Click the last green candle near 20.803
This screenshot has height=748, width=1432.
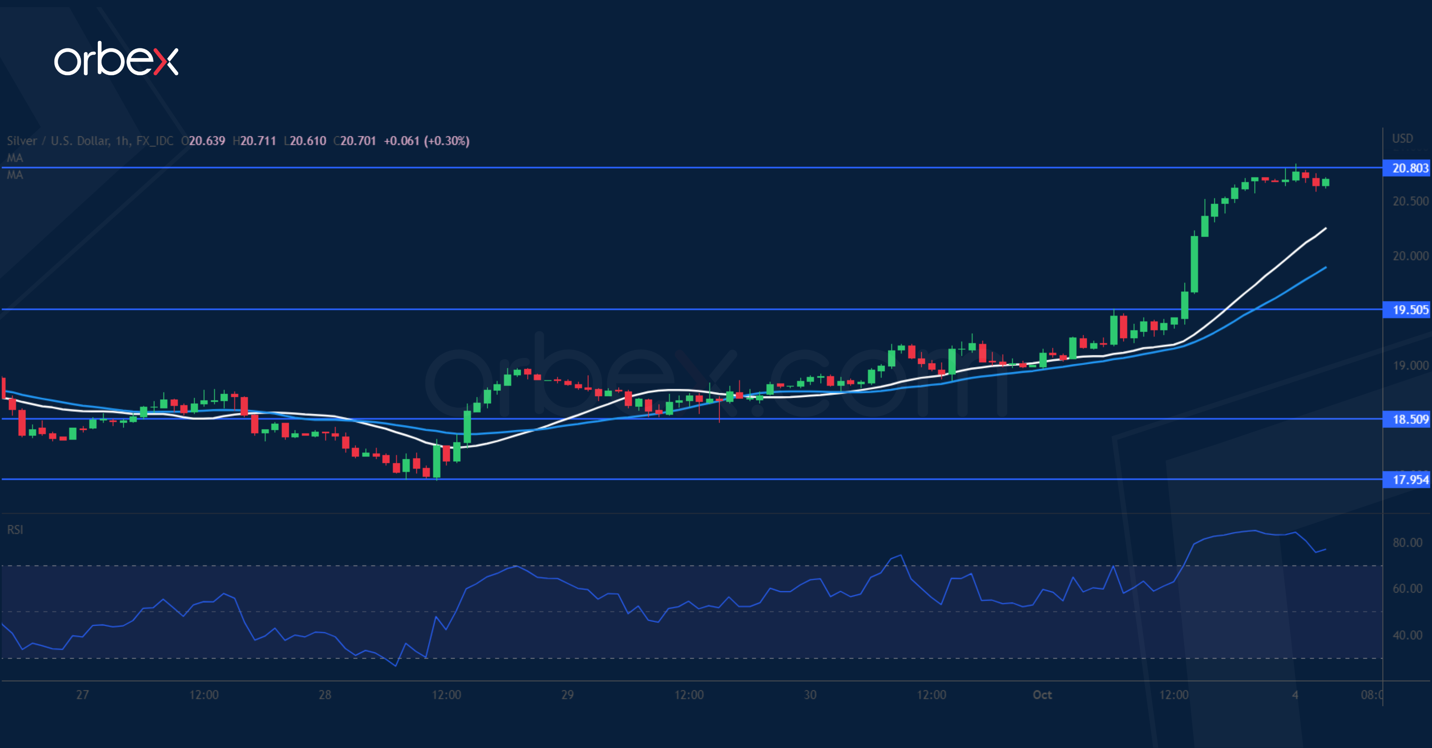[1326, 182]
